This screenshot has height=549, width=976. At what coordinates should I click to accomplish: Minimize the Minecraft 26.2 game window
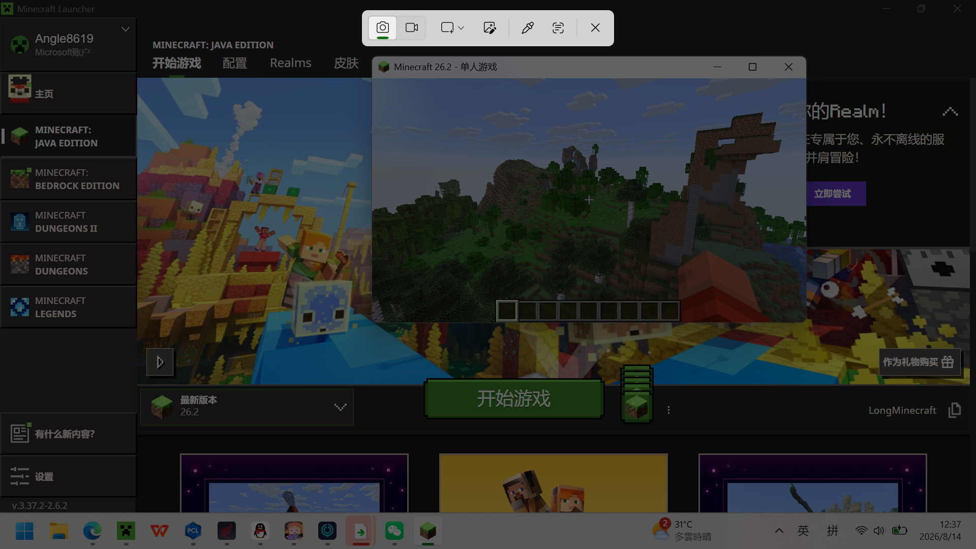pos(717,67)
